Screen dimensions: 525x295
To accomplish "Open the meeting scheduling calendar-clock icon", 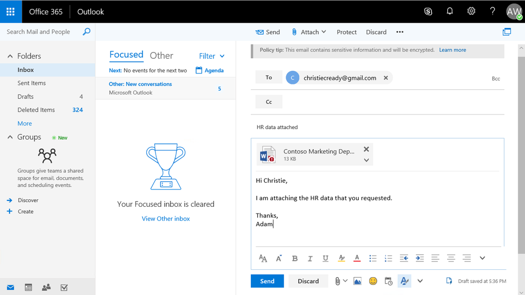I will point(388,281).
